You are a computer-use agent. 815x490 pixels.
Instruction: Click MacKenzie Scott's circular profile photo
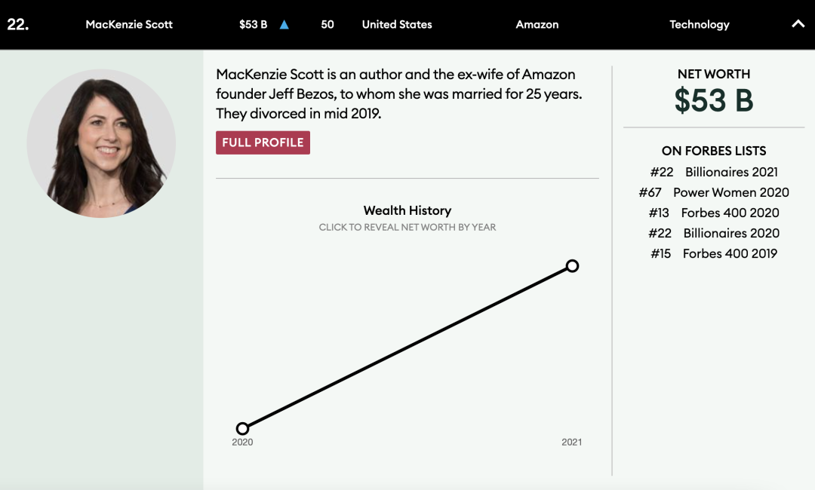[101, 143]
